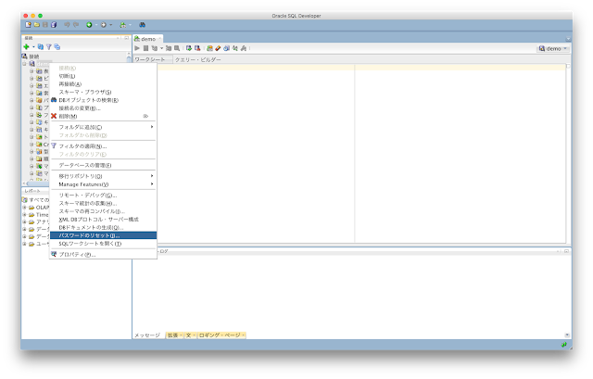Click the gray Forward navigation arrow

(x=103, y=25)
